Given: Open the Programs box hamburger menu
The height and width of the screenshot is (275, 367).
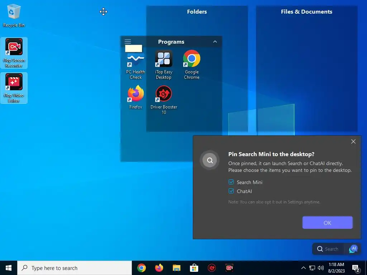Looking at the screenshot, I should click(128, 42).
